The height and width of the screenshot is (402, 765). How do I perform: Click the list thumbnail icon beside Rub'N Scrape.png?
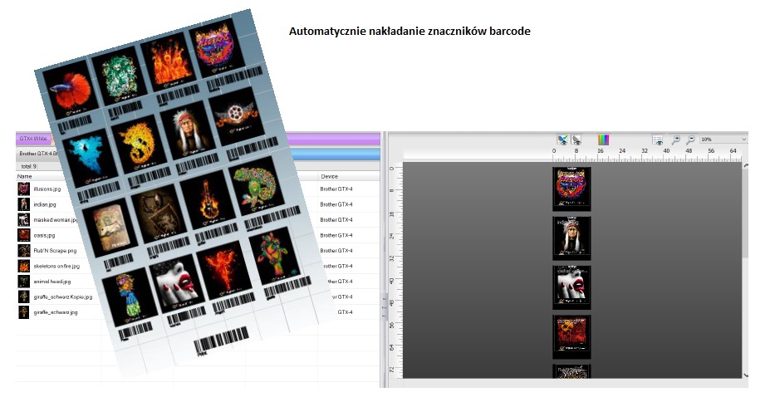[x=23, y=250]
